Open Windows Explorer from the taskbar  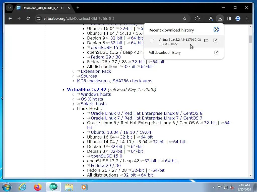[69, 187]
